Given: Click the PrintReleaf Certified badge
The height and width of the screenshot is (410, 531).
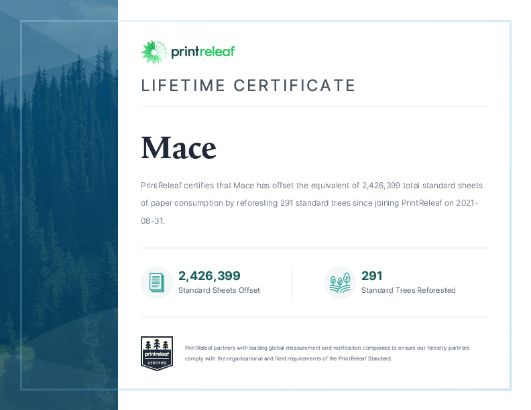Looking at the screenshot, I should [x=157, y=353].
